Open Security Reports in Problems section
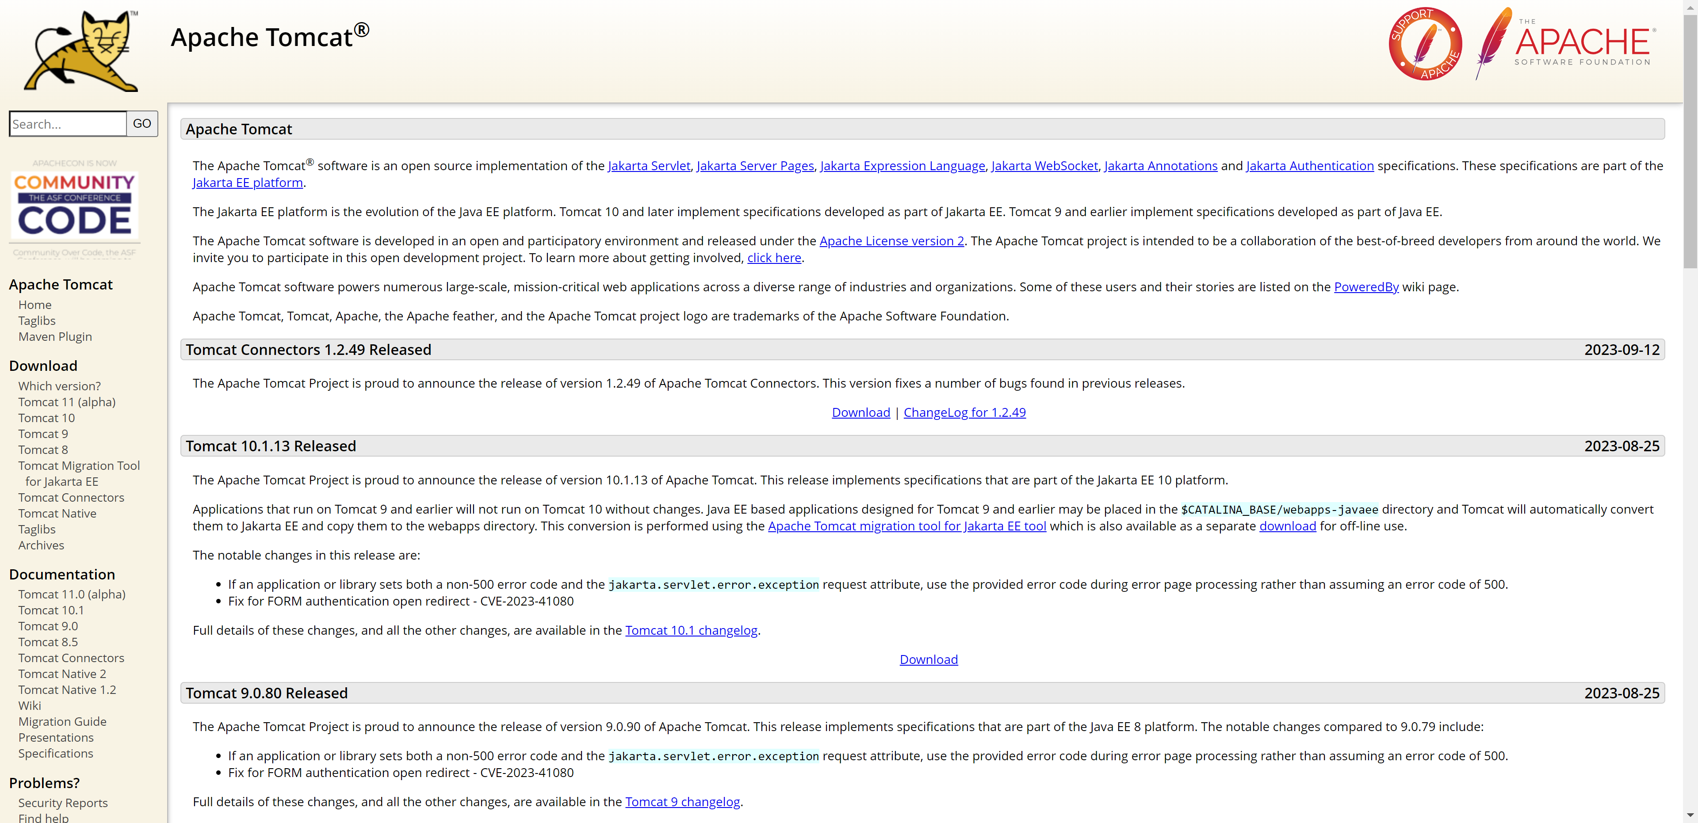 63,803
